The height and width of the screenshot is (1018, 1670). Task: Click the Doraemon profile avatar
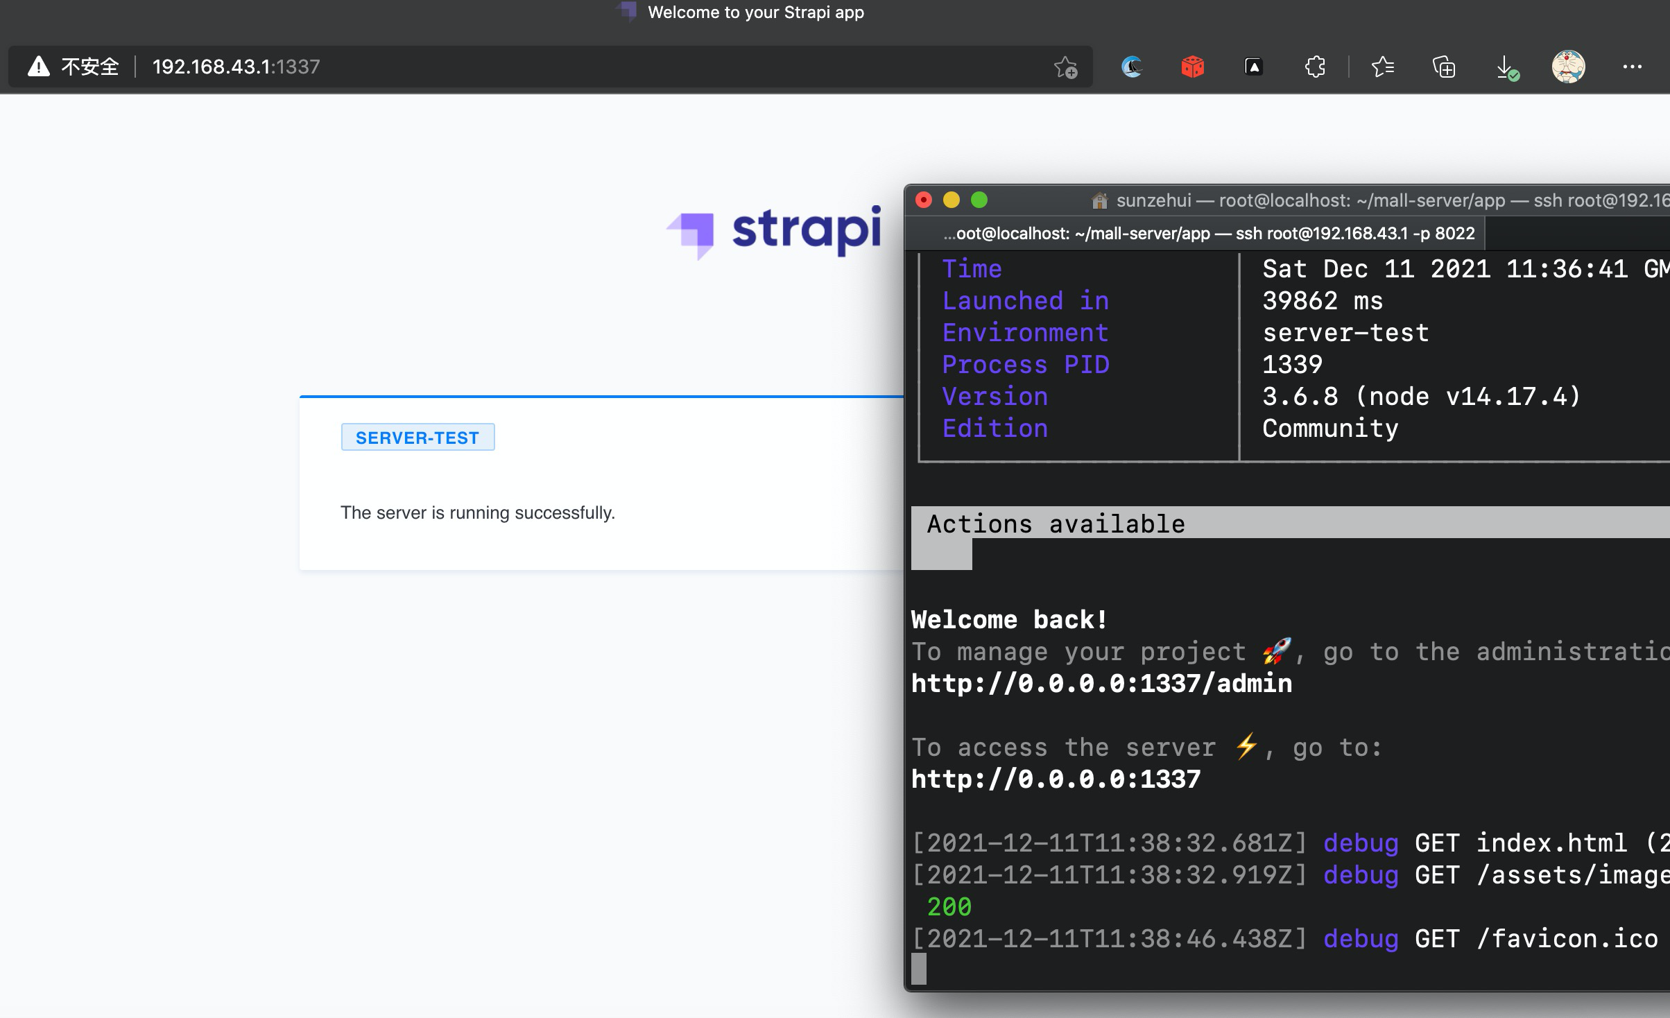[1568, 67]
